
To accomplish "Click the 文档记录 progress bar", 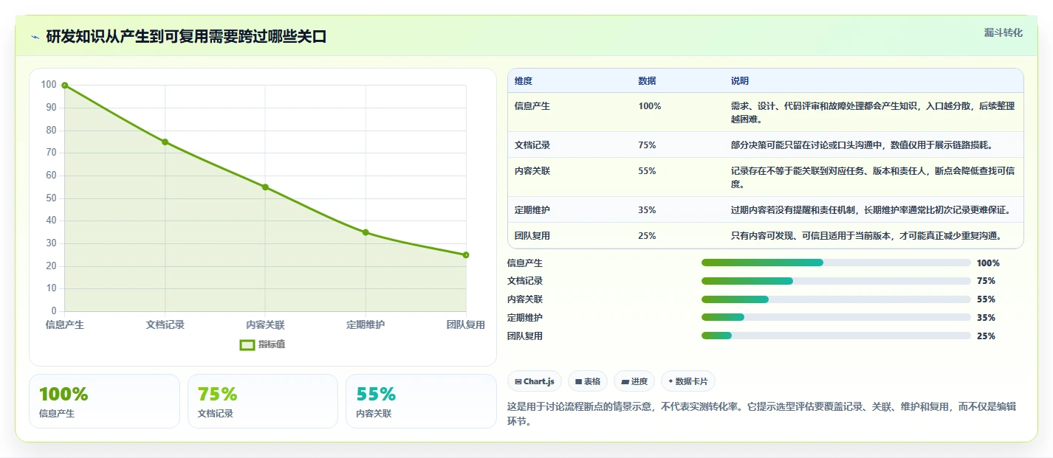I will pyautogui.click(x=836, y=281).
